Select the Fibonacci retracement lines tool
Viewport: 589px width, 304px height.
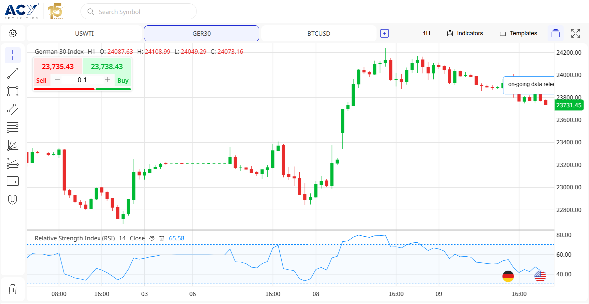point(13,127)
